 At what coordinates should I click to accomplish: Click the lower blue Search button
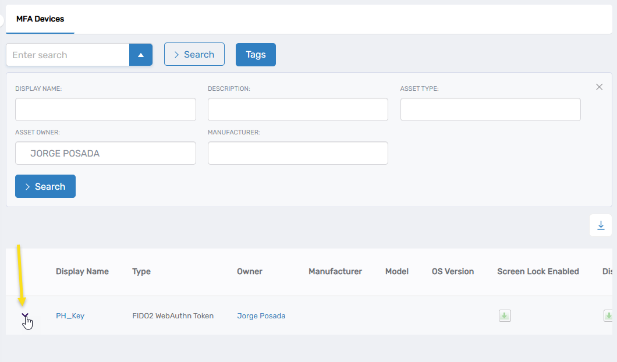[45, 186]
